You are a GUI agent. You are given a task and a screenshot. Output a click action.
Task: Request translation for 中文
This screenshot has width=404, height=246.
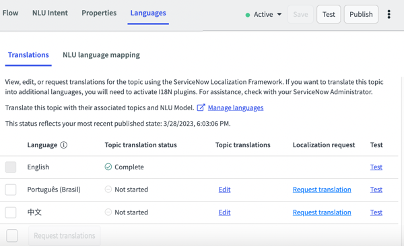(322, 212)
